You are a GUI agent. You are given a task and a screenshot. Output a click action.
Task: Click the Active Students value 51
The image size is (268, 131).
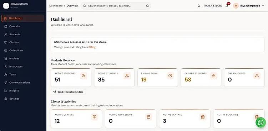pyautogui.click(x=57, y=80)
